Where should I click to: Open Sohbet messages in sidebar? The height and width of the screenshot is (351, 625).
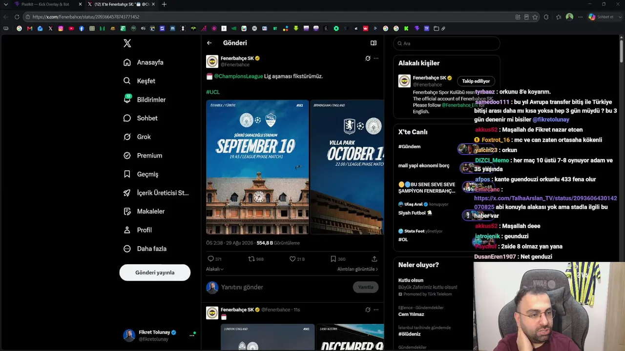(140, 118)
